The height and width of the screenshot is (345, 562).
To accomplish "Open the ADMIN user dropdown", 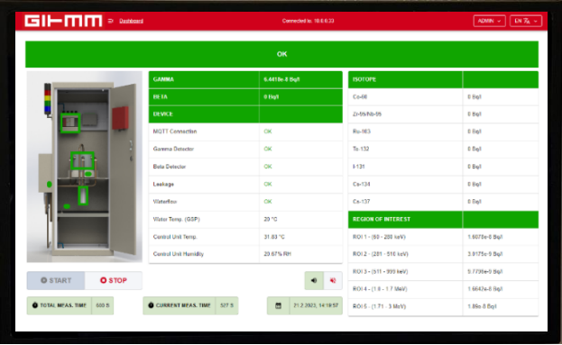I will coord(489,21).
